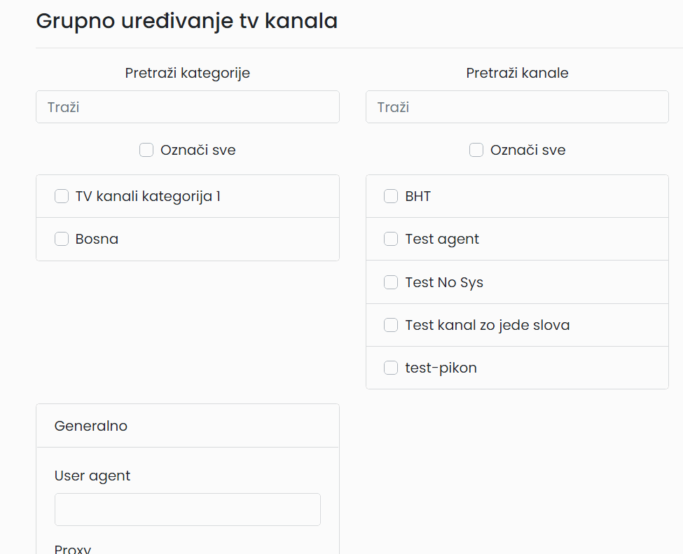Enable the Test agent channel checkbox

tap(391, 239)
